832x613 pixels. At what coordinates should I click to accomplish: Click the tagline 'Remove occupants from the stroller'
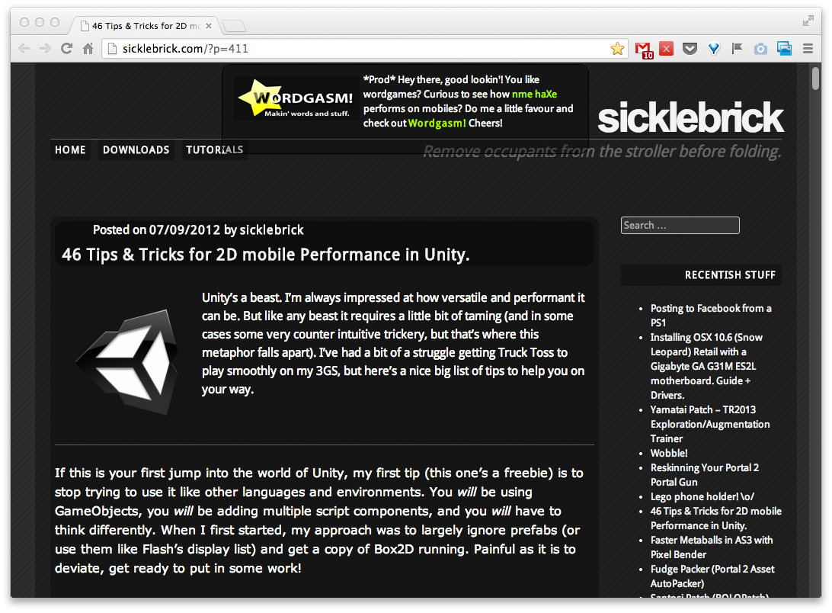pos(602,152)
